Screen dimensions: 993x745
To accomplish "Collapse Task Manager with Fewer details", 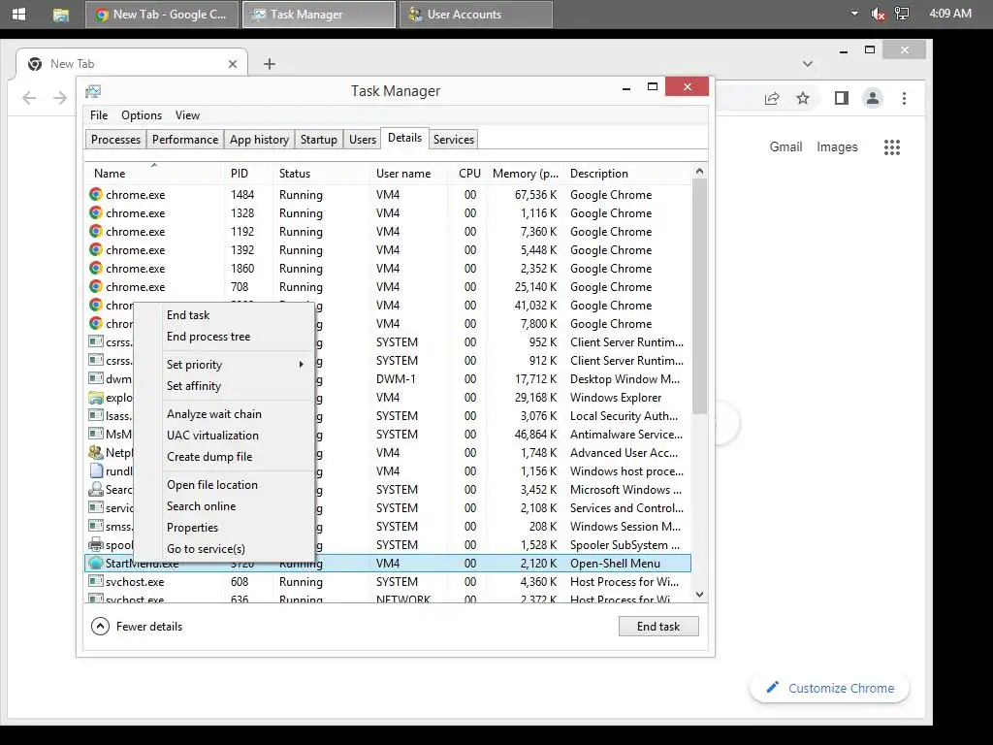I will (137, 626).
